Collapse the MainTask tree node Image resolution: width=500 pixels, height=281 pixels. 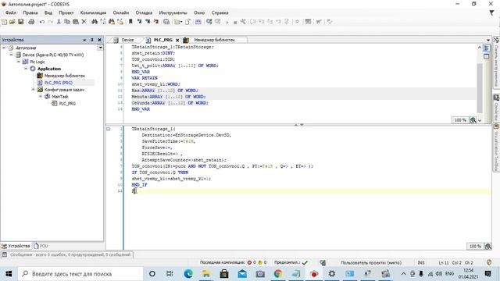coord(41,96)
